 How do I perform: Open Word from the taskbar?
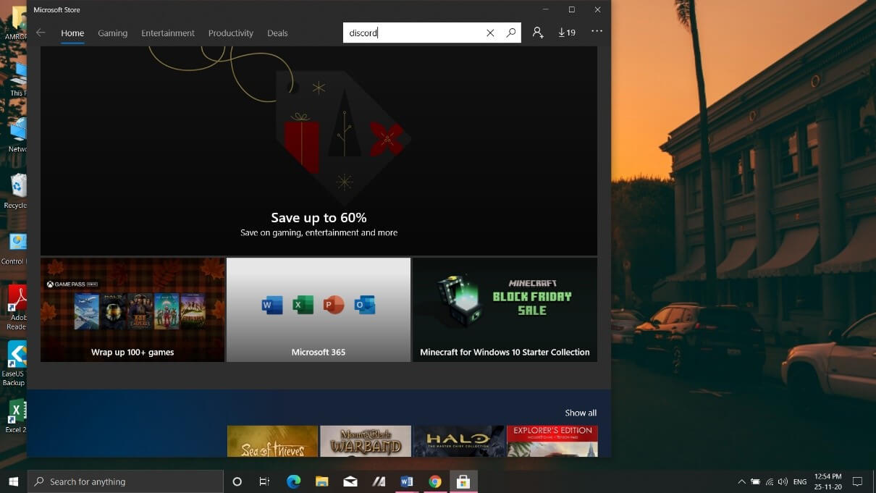pos(406,481)
